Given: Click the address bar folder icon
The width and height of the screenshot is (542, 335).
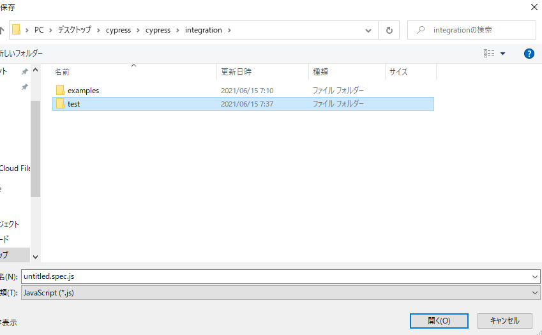Looking at the screenshot, I should click(x=16, y=30).
